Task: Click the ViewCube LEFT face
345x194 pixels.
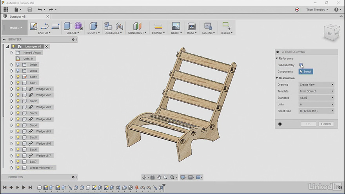Action: click(x=329, y=33)
